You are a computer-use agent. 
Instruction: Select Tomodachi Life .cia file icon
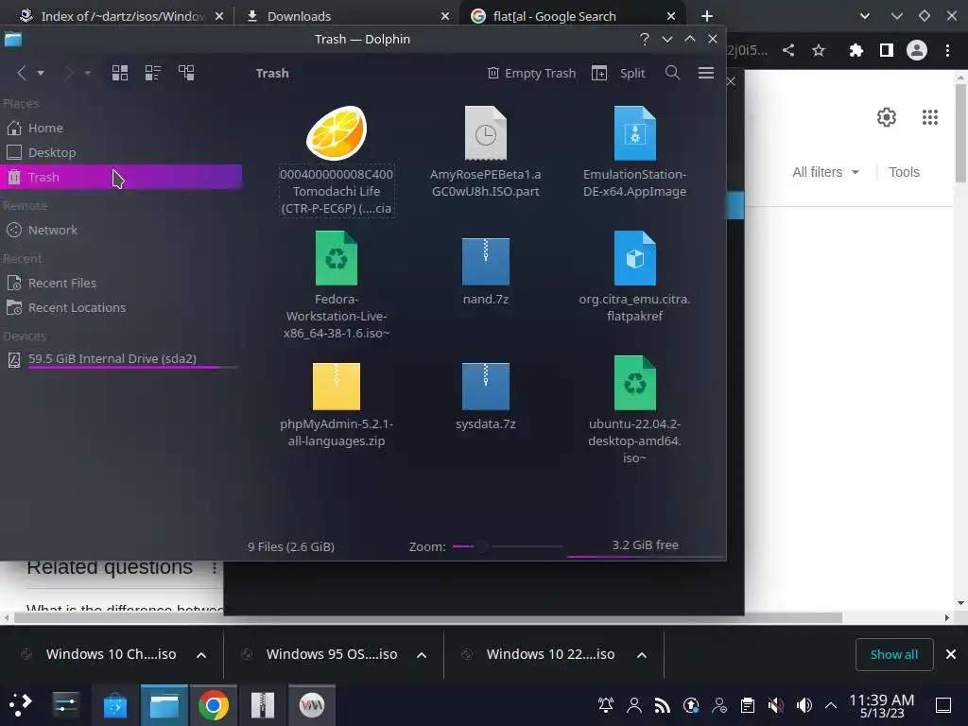tap(337, 133)
